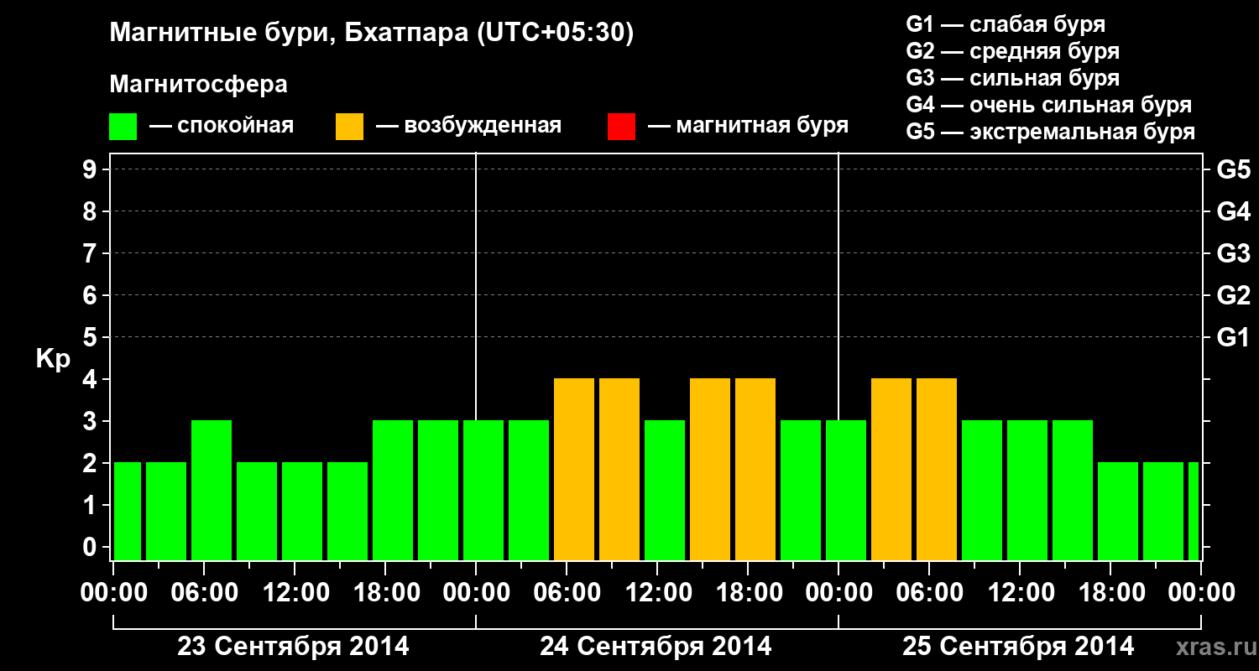Click the '12:00' time label above 25 Сентября
The image size is (1259, 671).
pyautogui.click(x=1021, y=593)
